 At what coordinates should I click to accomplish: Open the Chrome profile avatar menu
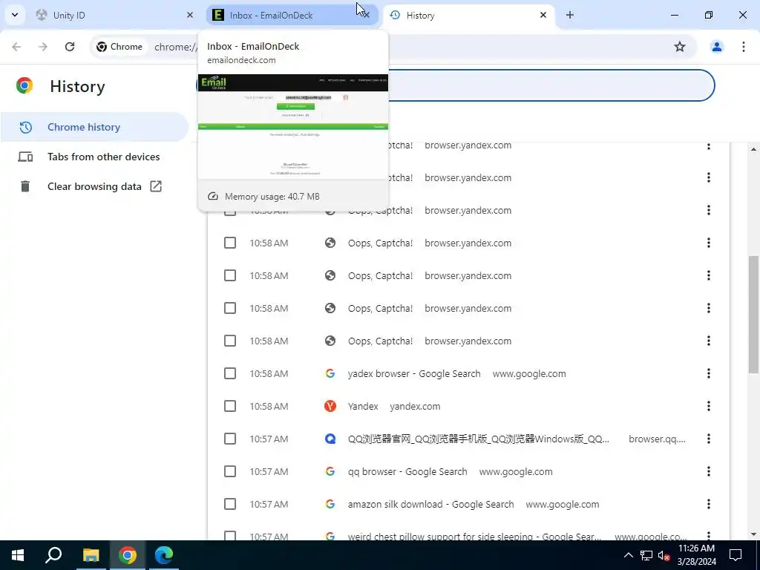716,47
